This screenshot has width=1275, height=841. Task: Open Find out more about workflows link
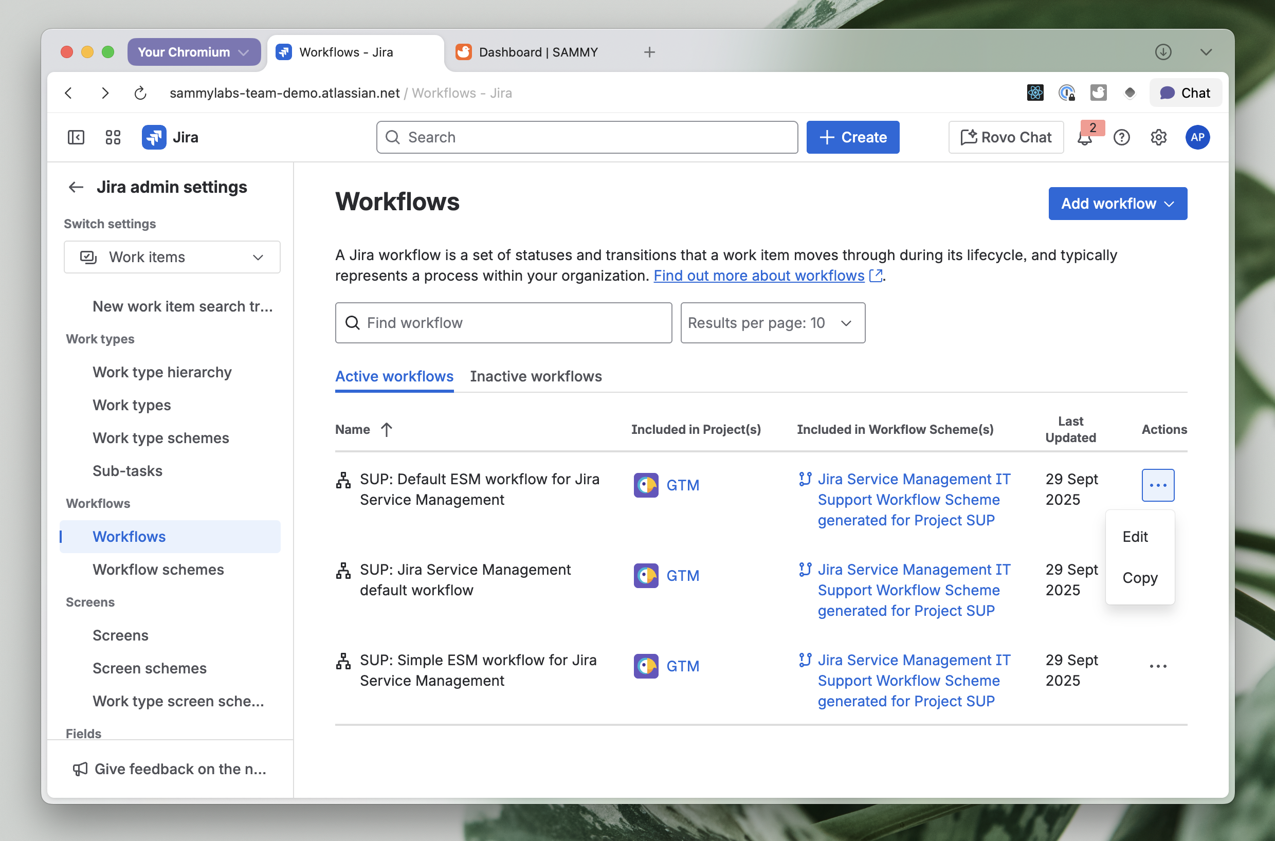click(x=758, y=276)
